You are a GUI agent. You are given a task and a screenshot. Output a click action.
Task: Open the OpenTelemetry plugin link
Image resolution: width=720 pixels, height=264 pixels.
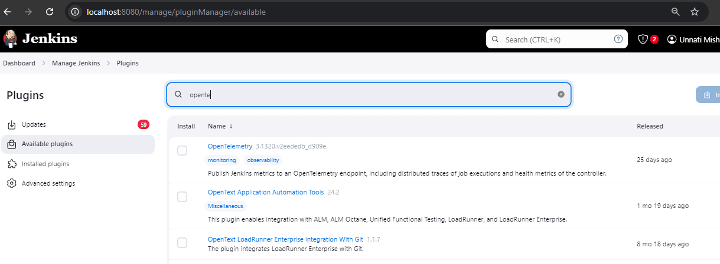(x=230, y=146)
